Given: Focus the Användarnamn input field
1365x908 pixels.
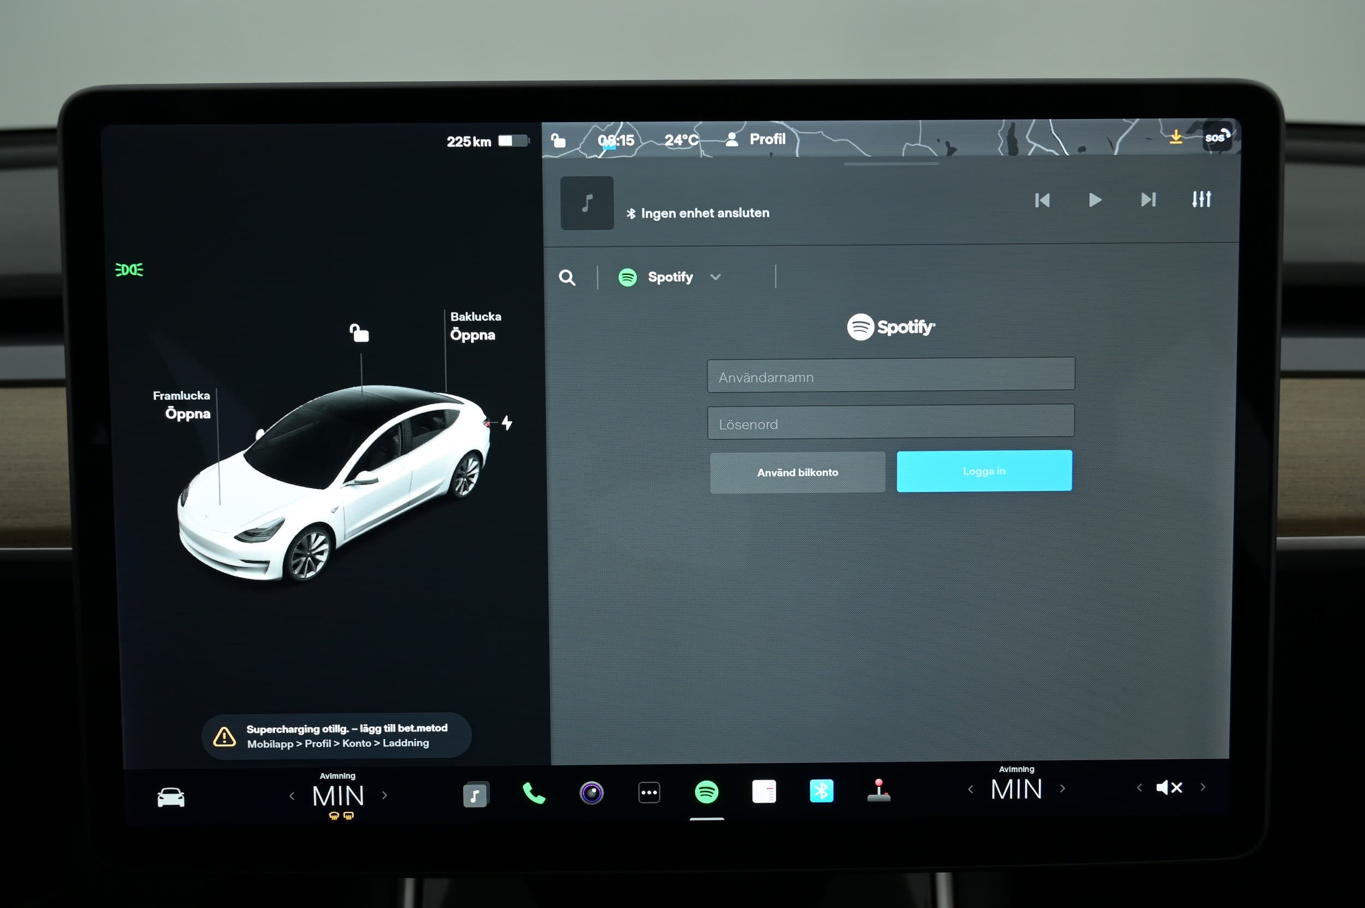Looking at the screenshot, I should tap(891, 375).
